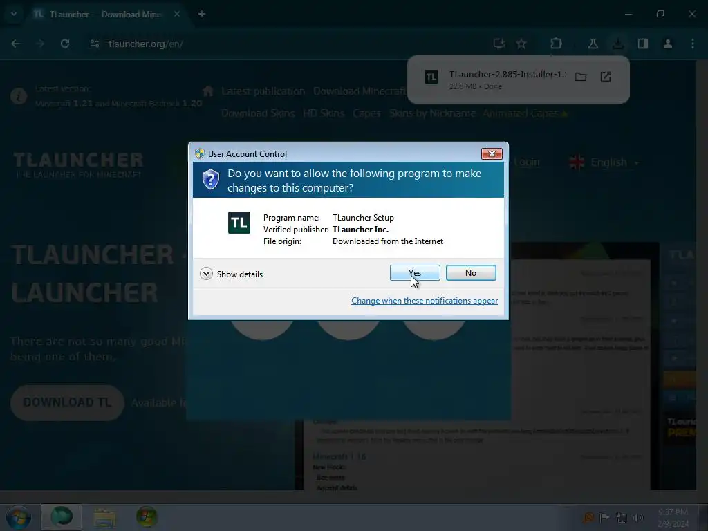The height and width of the screenshot is (531, 708).
Task: Open the Chrome Labs flask icon
Action: point(593,44)
